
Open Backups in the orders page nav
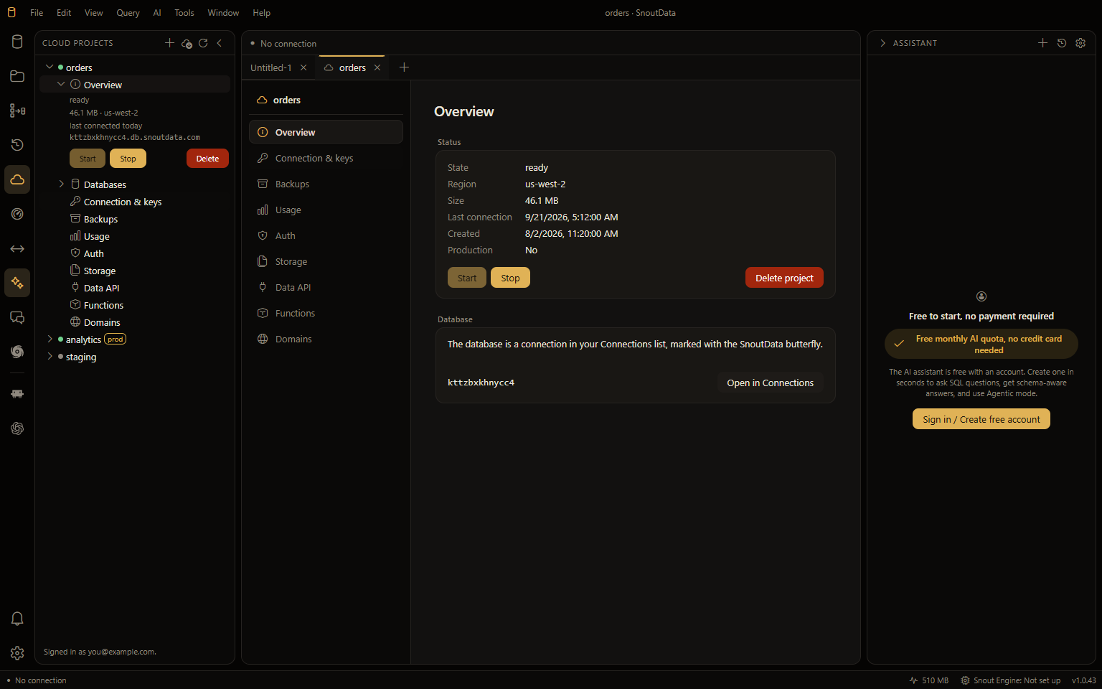click(326, 184)
